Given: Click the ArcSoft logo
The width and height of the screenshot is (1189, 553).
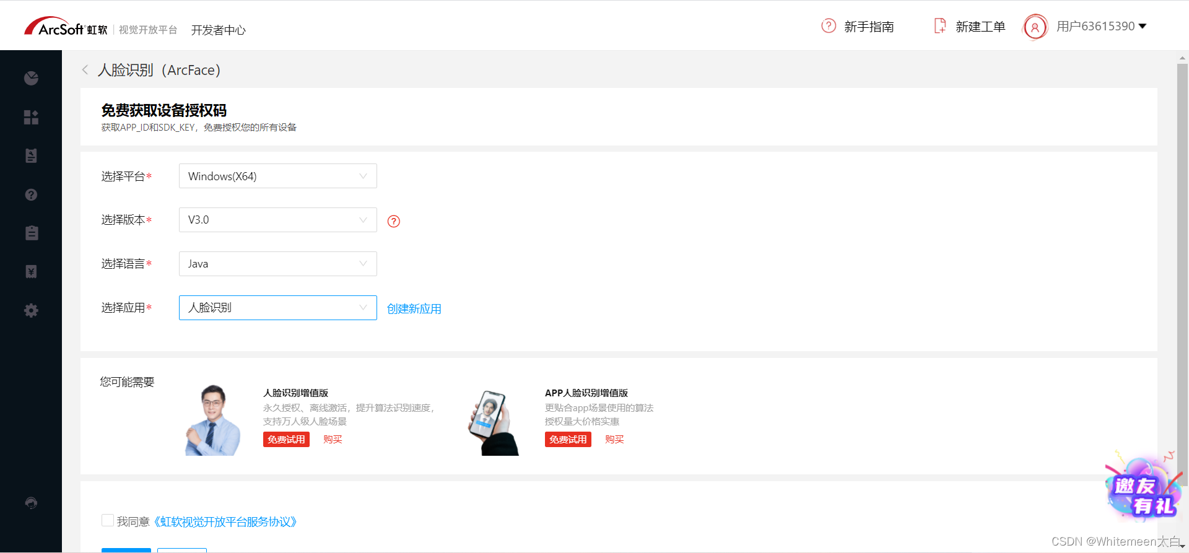Looking at the screenshot, I should click(x=66, y=27).
